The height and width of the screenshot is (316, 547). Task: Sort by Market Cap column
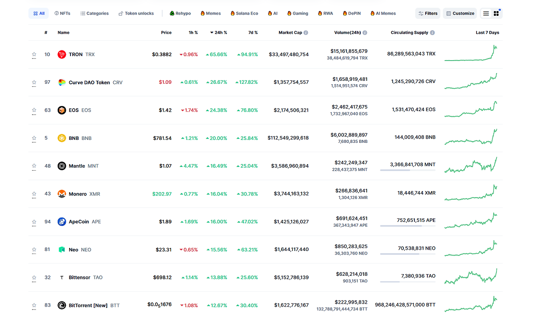290,32
